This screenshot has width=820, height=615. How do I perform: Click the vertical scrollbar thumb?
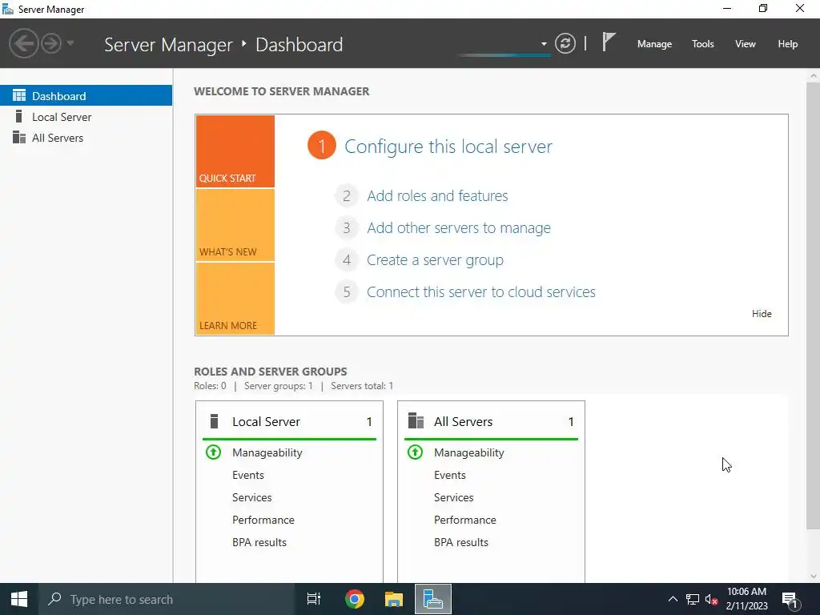(814, 304)
